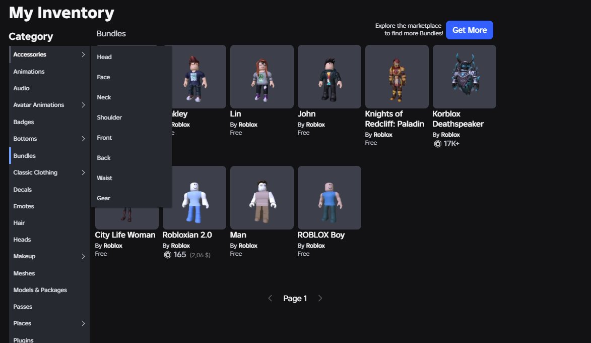
Task: Open the Robloxian 2.0 bundle thumbnail
Action: 194,198
